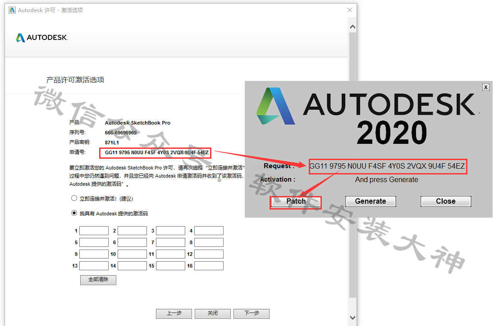
Task: Click the Request code field in the keygen
Action: [x=388, y=166]
